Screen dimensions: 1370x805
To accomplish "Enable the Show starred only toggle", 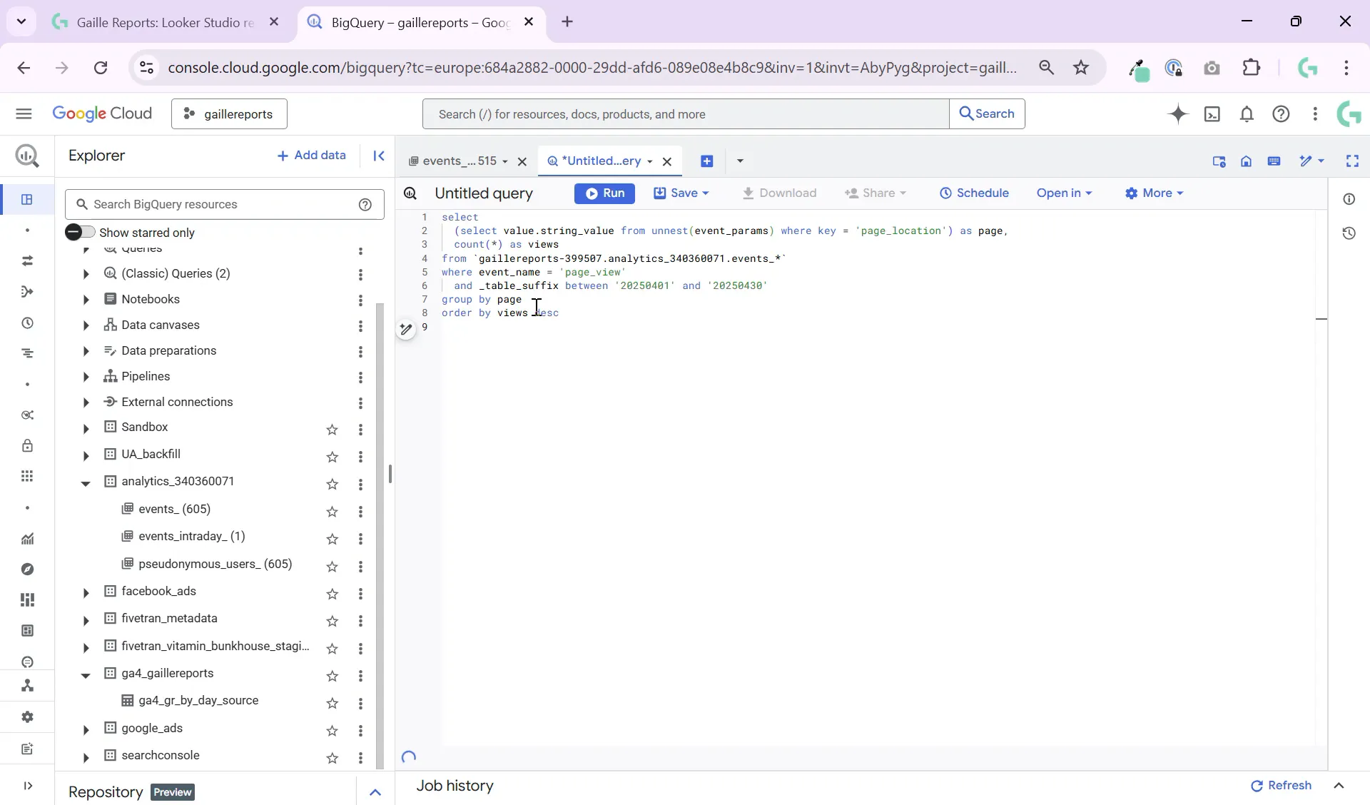I will (81, 232).
